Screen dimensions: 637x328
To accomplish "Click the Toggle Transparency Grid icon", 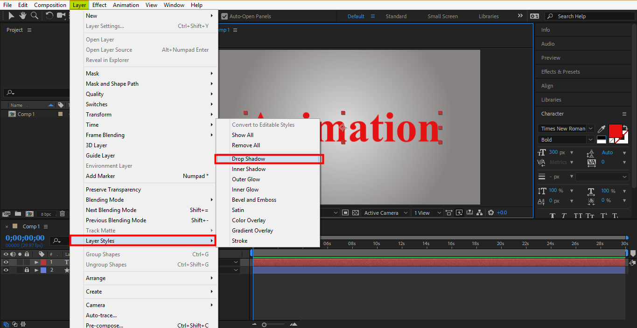I will click(x=356, y=213).
